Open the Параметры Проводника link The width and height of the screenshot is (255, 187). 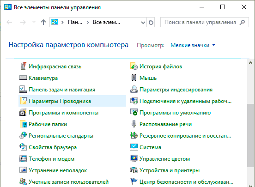click(60, 101)
